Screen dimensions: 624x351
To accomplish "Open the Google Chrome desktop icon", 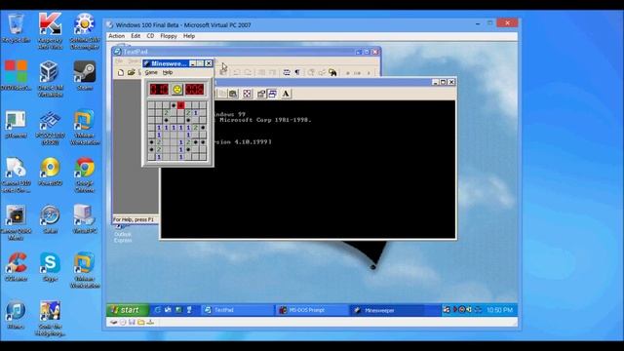I will [85, 175].
